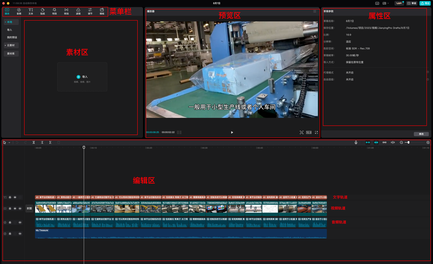Hide the video track with eye icon
Image resolution: width=433 pixels, height=264 pixels.
pos(15,208)
